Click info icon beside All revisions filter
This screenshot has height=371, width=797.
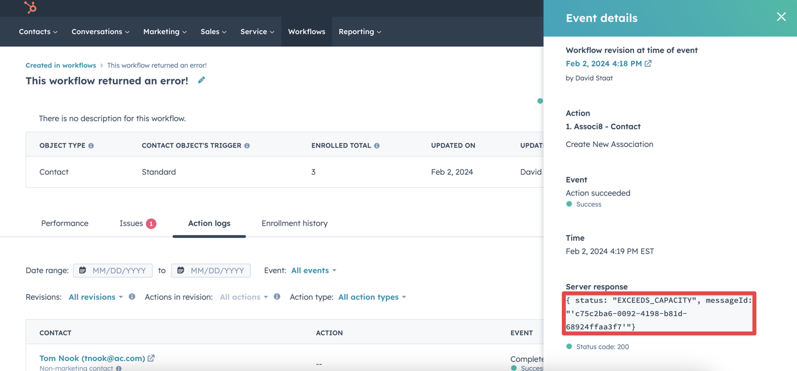132,297
